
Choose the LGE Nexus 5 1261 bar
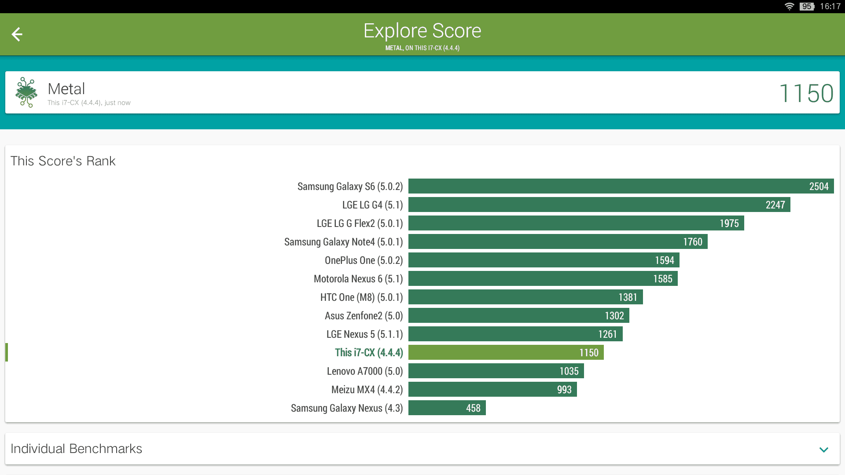(x=515, y=334)
